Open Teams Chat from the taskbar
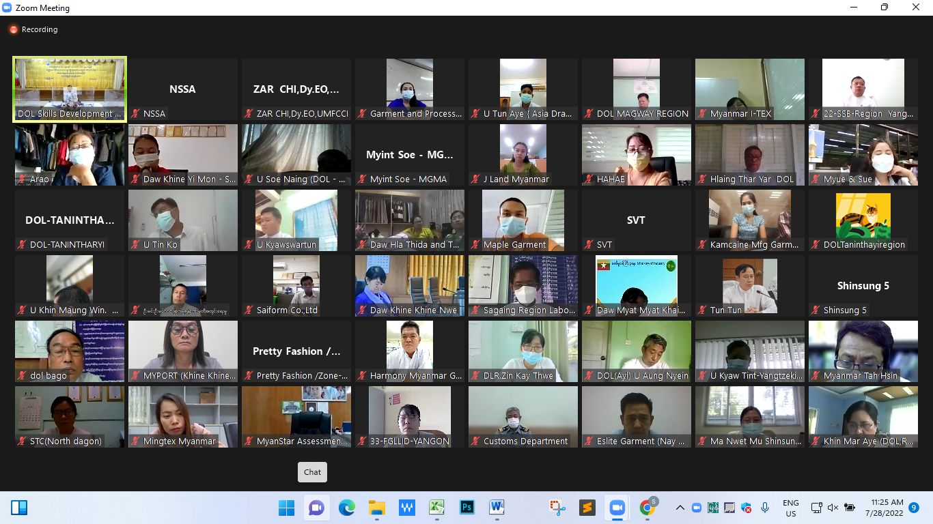Image resolution: width=933 pixels, height=524 pixels. [316, 508]
